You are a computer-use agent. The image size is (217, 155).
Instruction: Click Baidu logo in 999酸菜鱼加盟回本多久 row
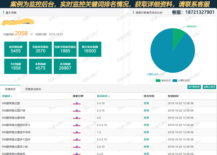pos(77,125)
